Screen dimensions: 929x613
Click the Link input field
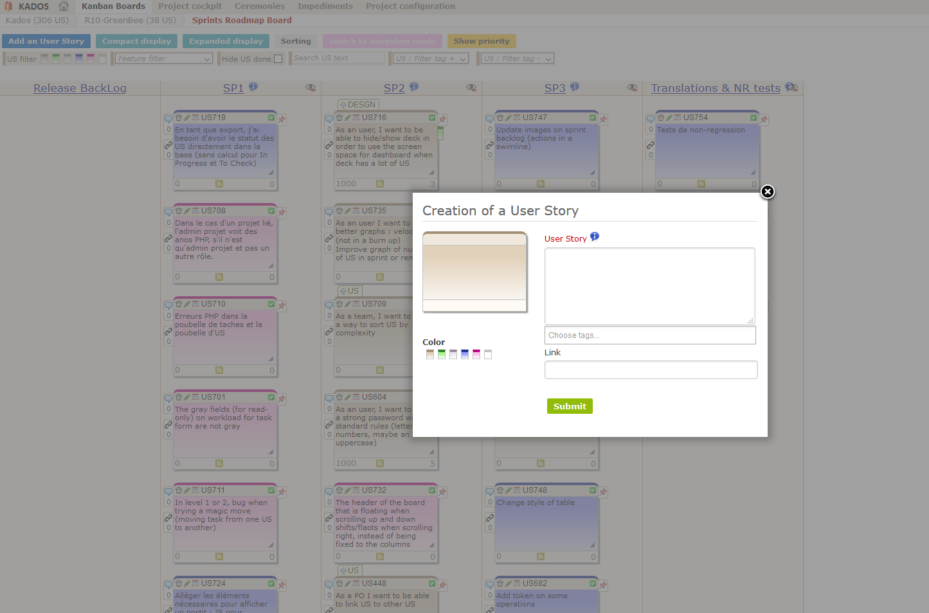pos(651,369)
